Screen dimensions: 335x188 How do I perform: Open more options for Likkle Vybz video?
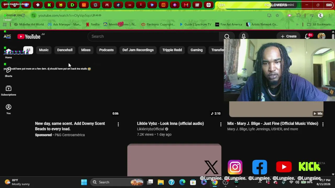[x=221, y=124]
